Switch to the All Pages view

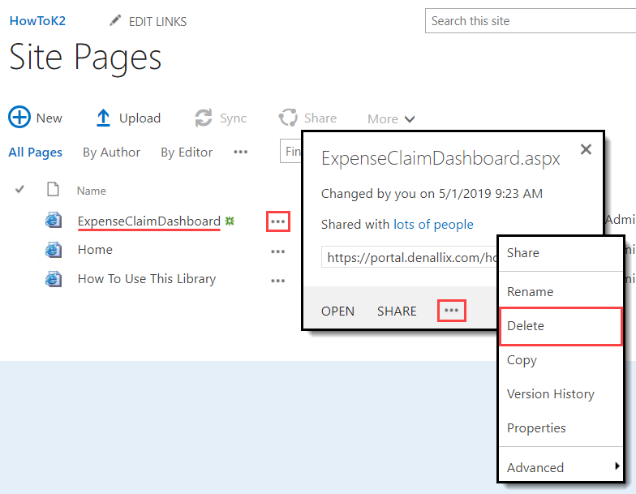pyautogui.click(x=36, y=152)
